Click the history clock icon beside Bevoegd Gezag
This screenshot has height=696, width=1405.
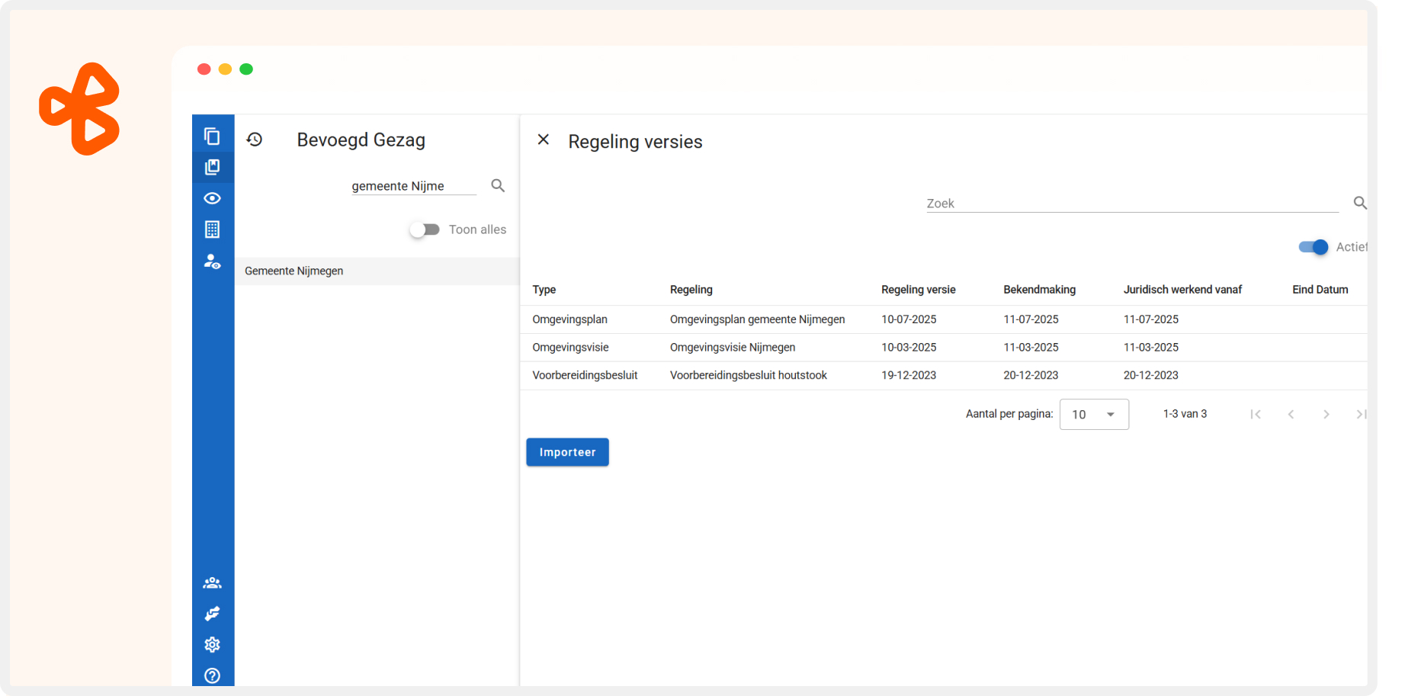click(255, 140)
